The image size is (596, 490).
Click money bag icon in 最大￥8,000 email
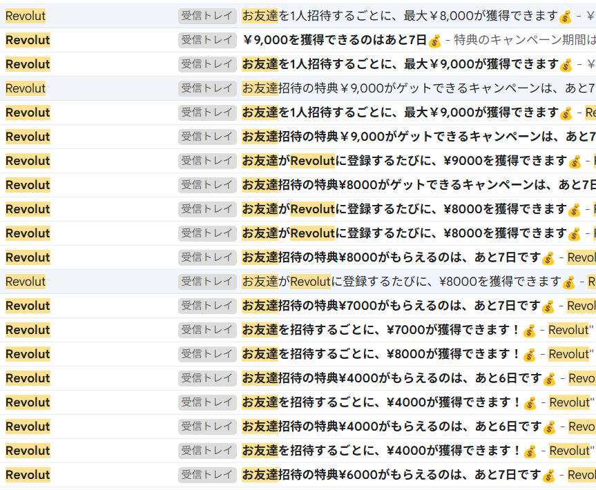click(566, 17)
